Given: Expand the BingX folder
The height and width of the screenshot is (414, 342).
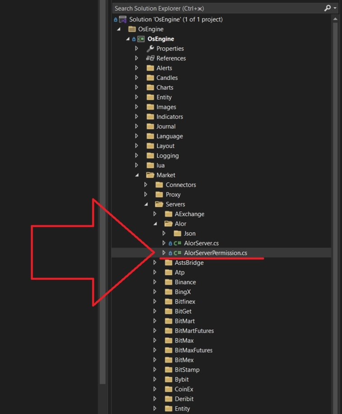Looking at the screenshot, I should [x=155, y=292].
